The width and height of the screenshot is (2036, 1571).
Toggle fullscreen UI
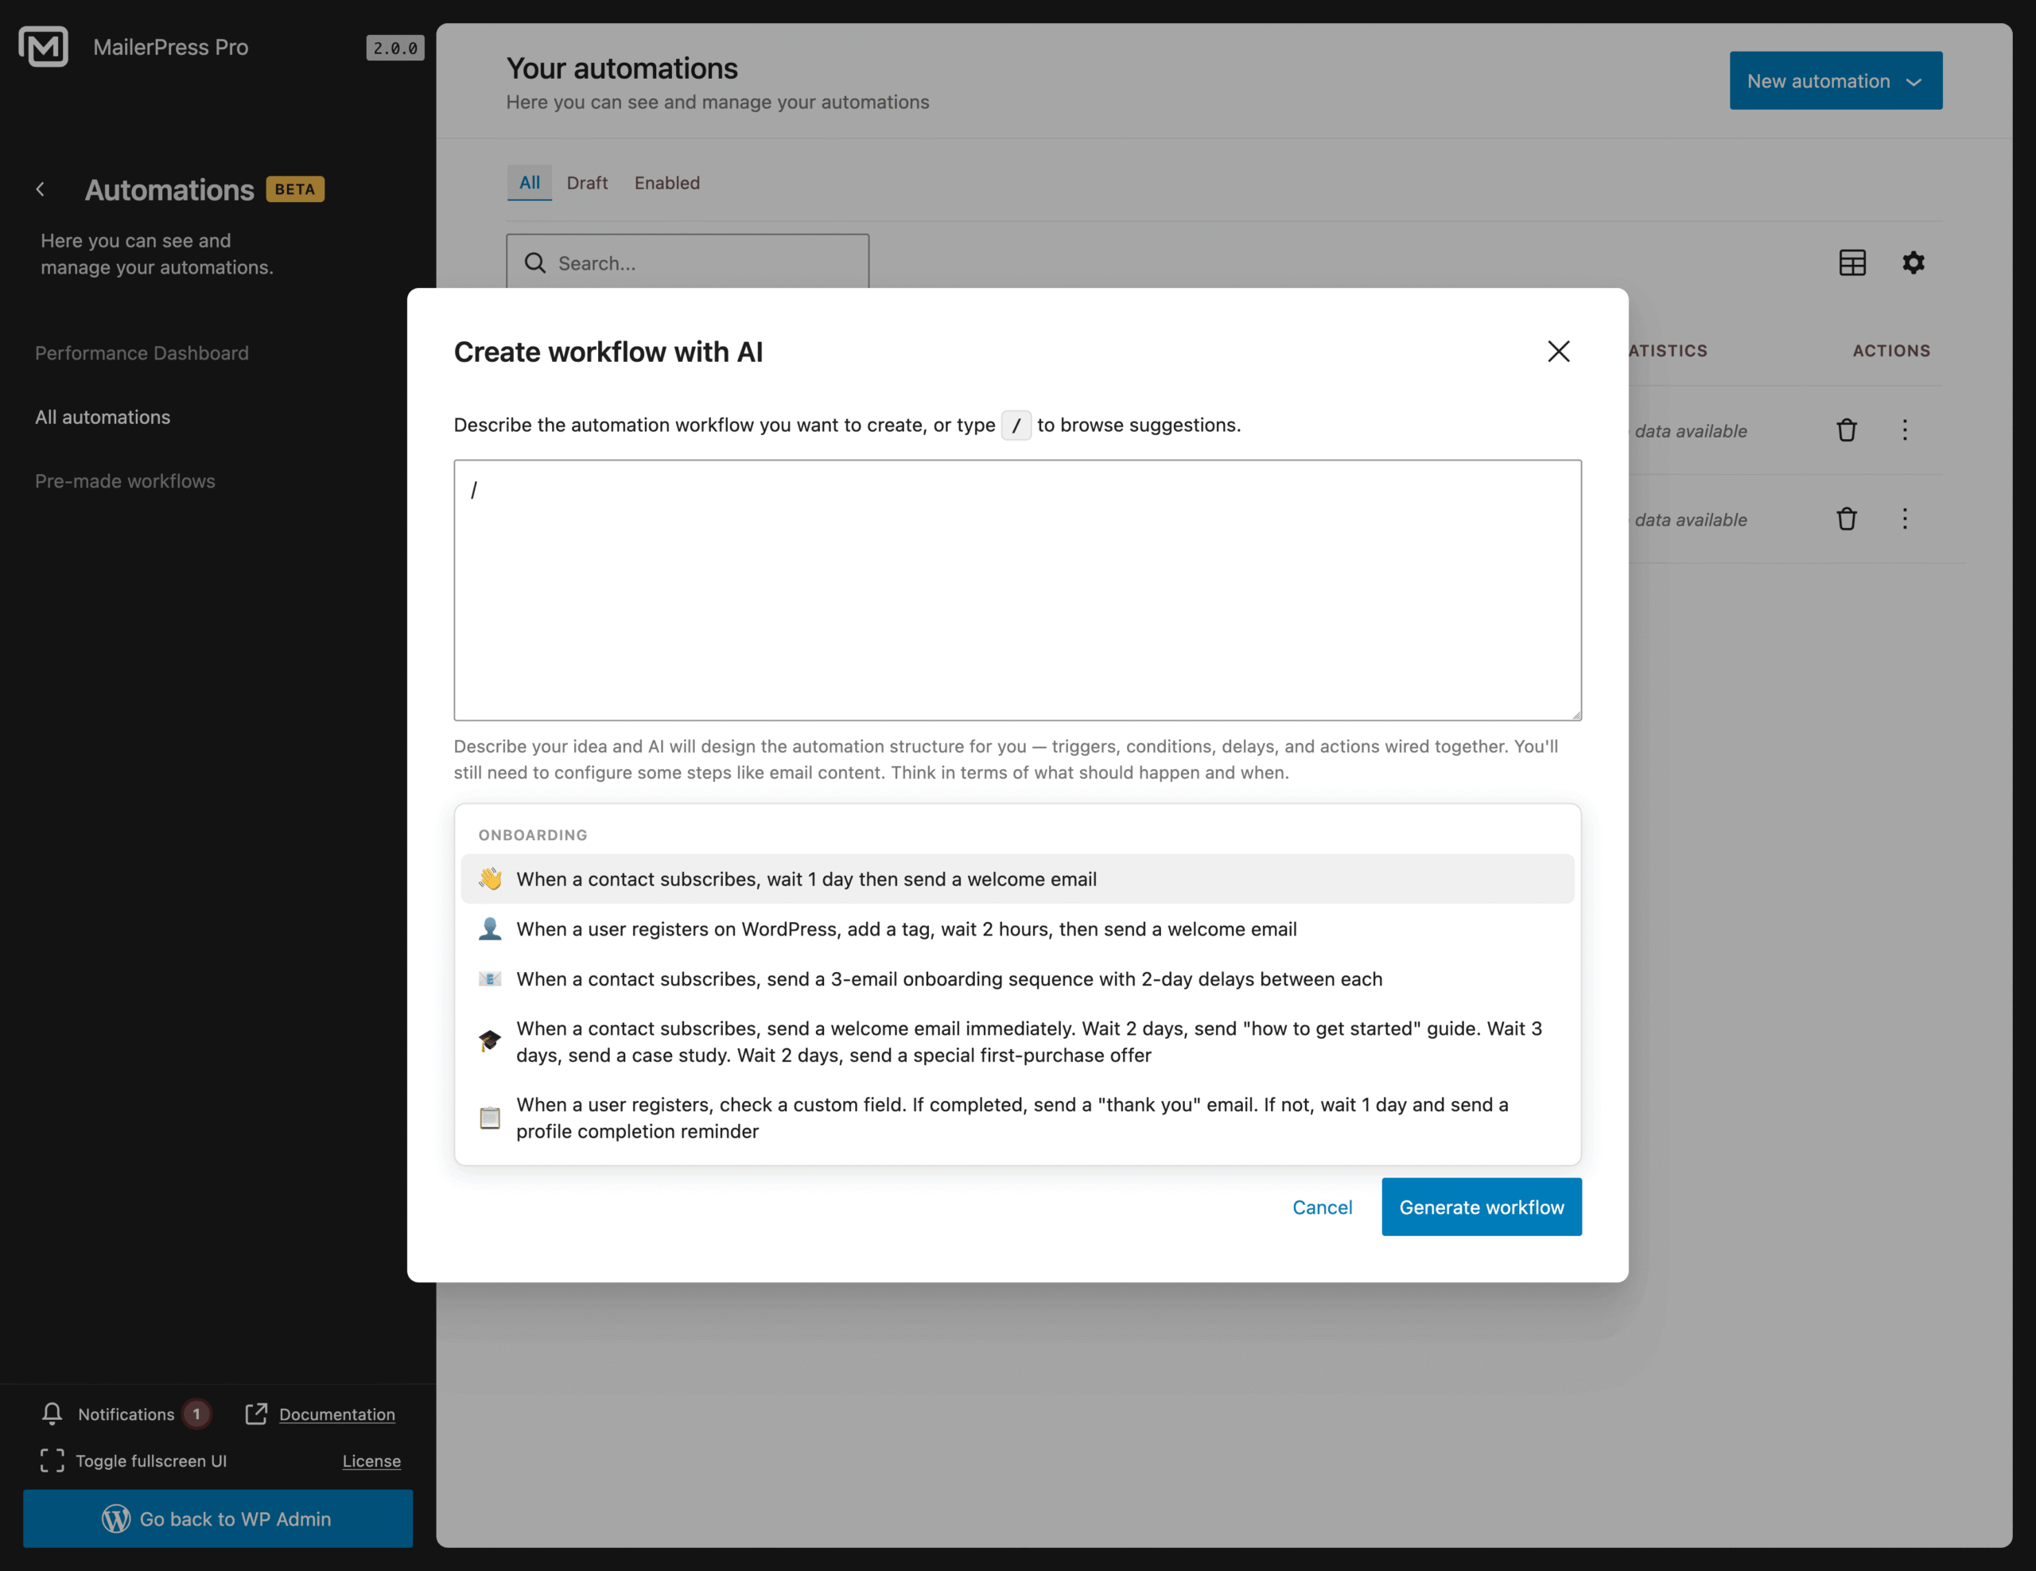tap(51, 1461)
